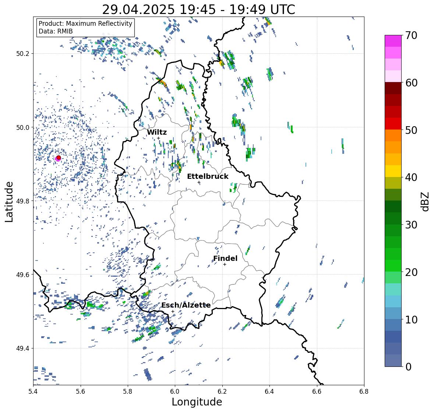
Task: Click the dBZ colorbar label
Action: [x=425, y=201]
